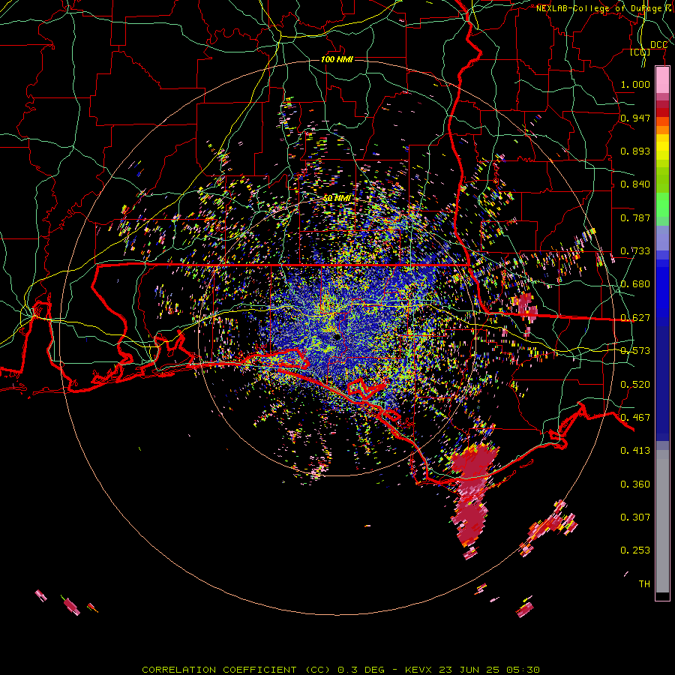The image size is (675, 675).
Task: Select the 1.000 legend value
Action: click(x=635, y=84)
